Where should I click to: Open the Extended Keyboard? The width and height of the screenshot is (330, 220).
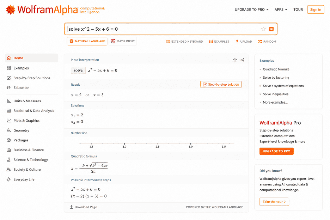[184, 42]
